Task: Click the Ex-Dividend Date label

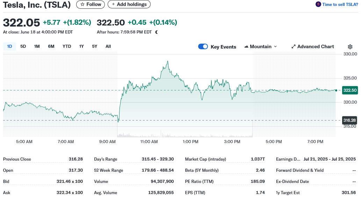Action: tap(293, 181)
